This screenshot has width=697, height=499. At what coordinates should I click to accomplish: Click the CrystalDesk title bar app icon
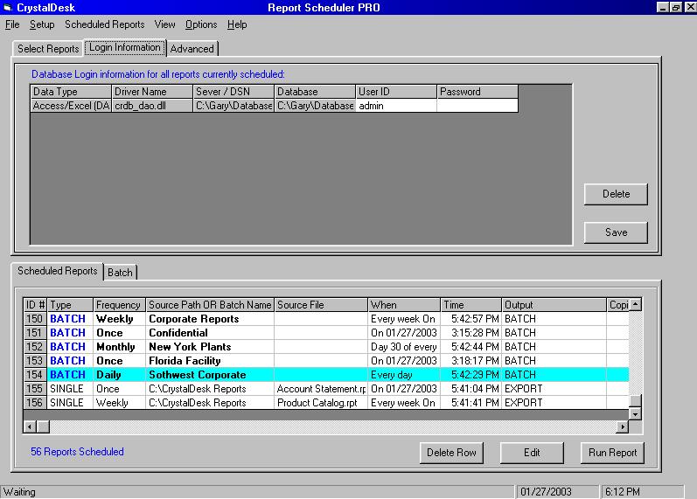[x=7, y=8]
